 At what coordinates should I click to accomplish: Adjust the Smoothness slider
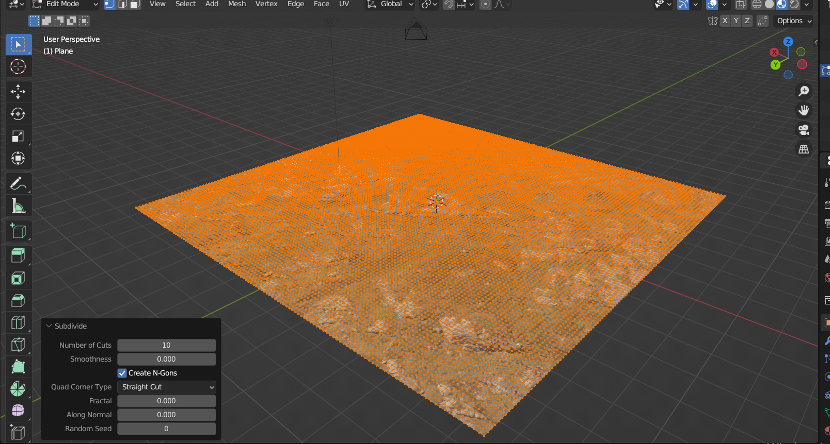click(x=167, y=359)
